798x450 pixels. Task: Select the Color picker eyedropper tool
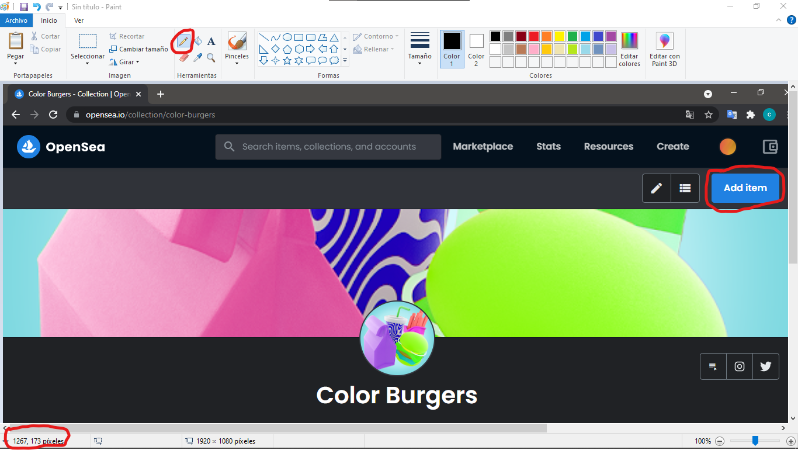coord(198,58)
